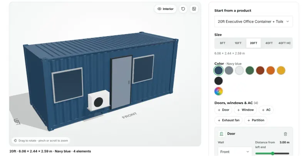This screenshot has width=308, height=156.
Task: Click the Distance from left end slider handle
Action: (x=273, y=153)
